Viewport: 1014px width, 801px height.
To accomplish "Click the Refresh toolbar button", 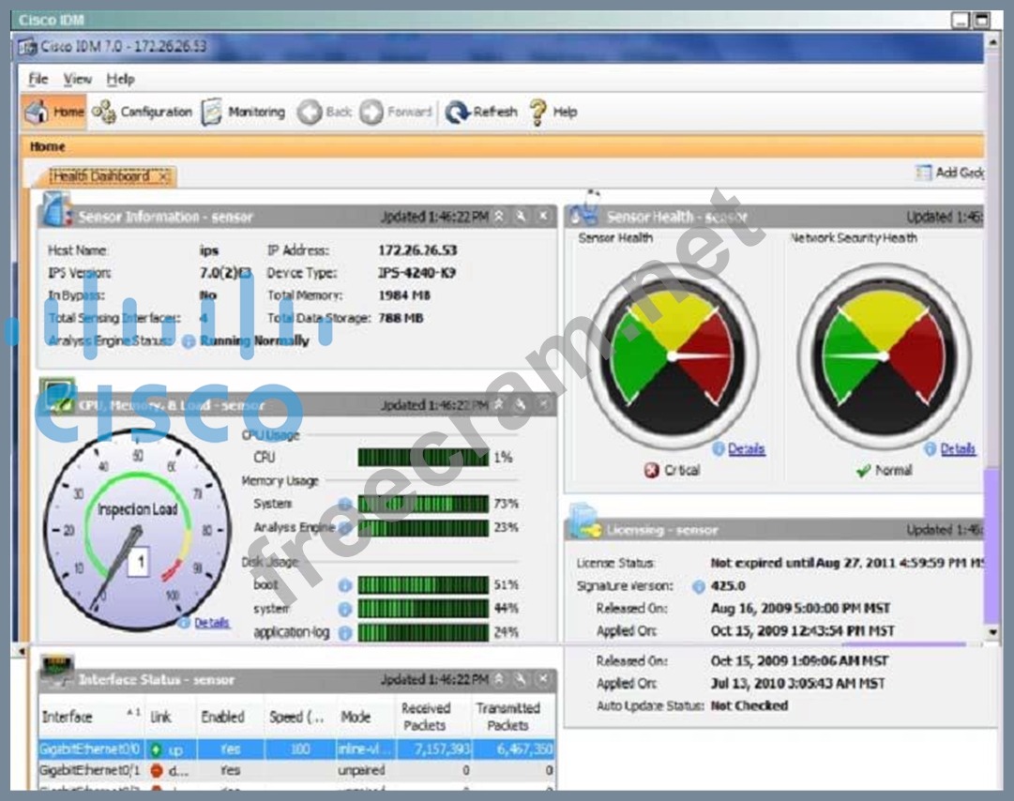I will tap(481, 112).
